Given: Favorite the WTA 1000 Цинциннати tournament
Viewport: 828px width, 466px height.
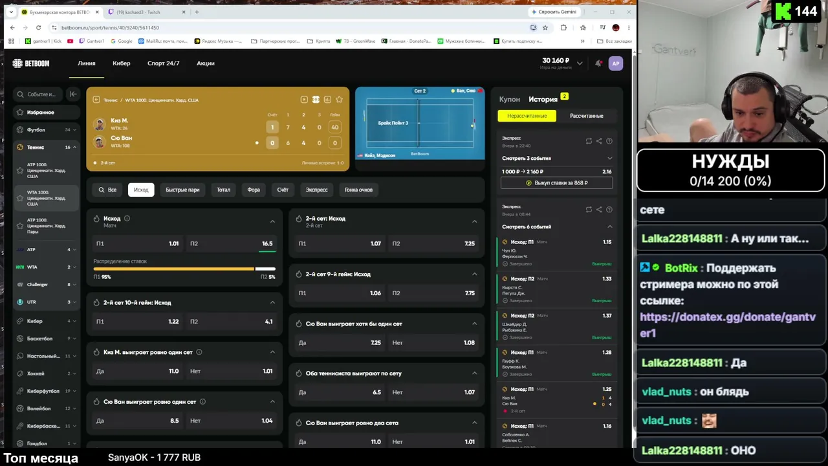Looking at the screenshot, I should (20, 198).
